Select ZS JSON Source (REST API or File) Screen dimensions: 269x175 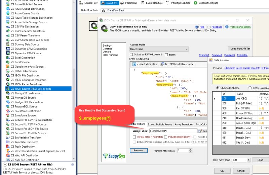click(39, 89)
